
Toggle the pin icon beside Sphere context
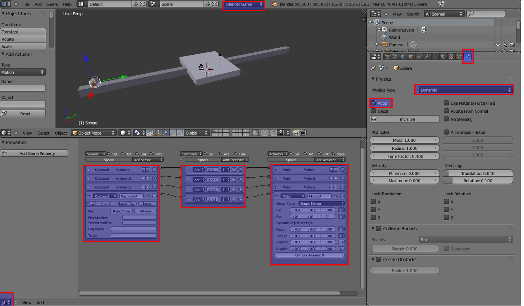click(x=373, y=68)
